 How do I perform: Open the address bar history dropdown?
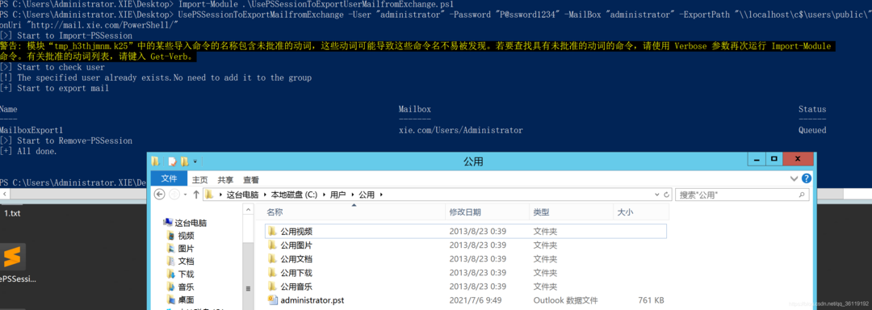tap(657, 195)
